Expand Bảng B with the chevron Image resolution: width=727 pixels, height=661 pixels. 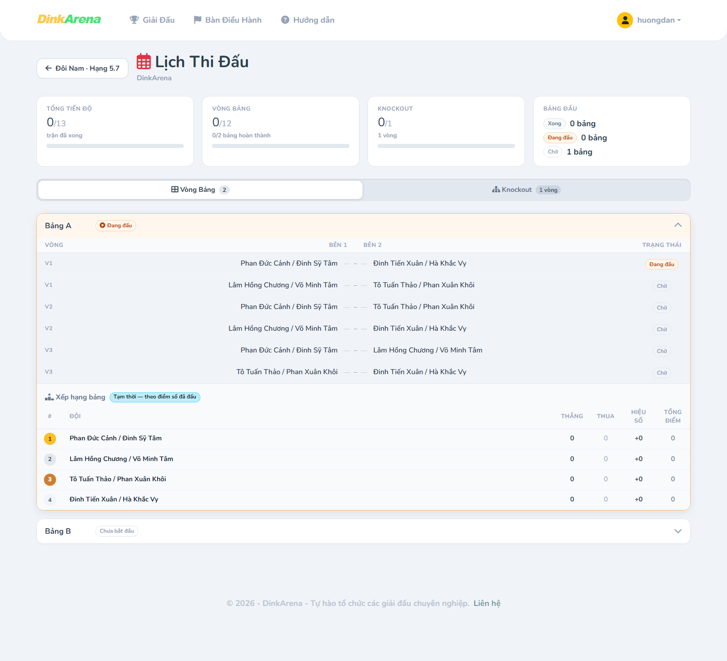pyautogui.click(x=678, y=531)
